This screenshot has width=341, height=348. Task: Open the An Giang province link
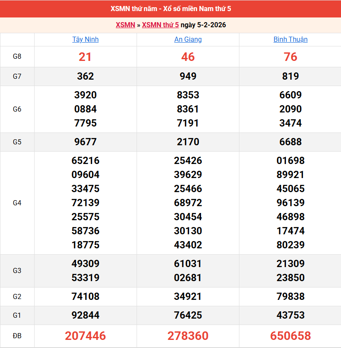point(188,40)
